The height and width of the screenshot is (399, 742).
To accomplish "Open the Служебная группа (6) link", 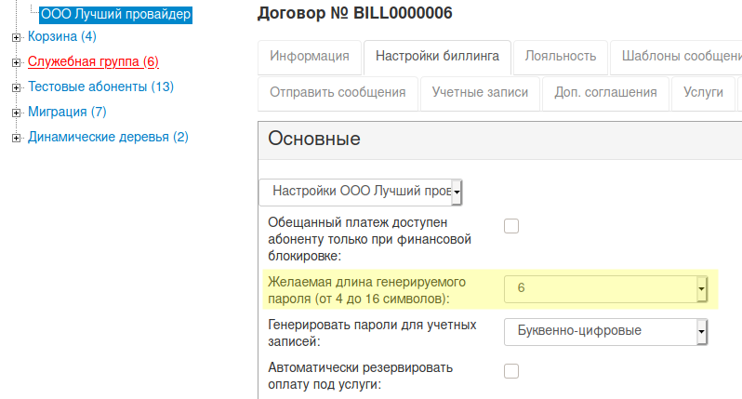I will [93, 62].
